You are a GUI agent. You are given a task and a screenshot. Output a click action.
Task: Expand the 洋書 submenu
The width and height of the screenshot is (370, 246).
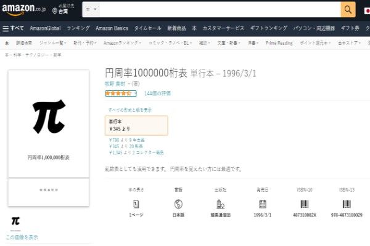pyautogui.click(x=253, y=43)
